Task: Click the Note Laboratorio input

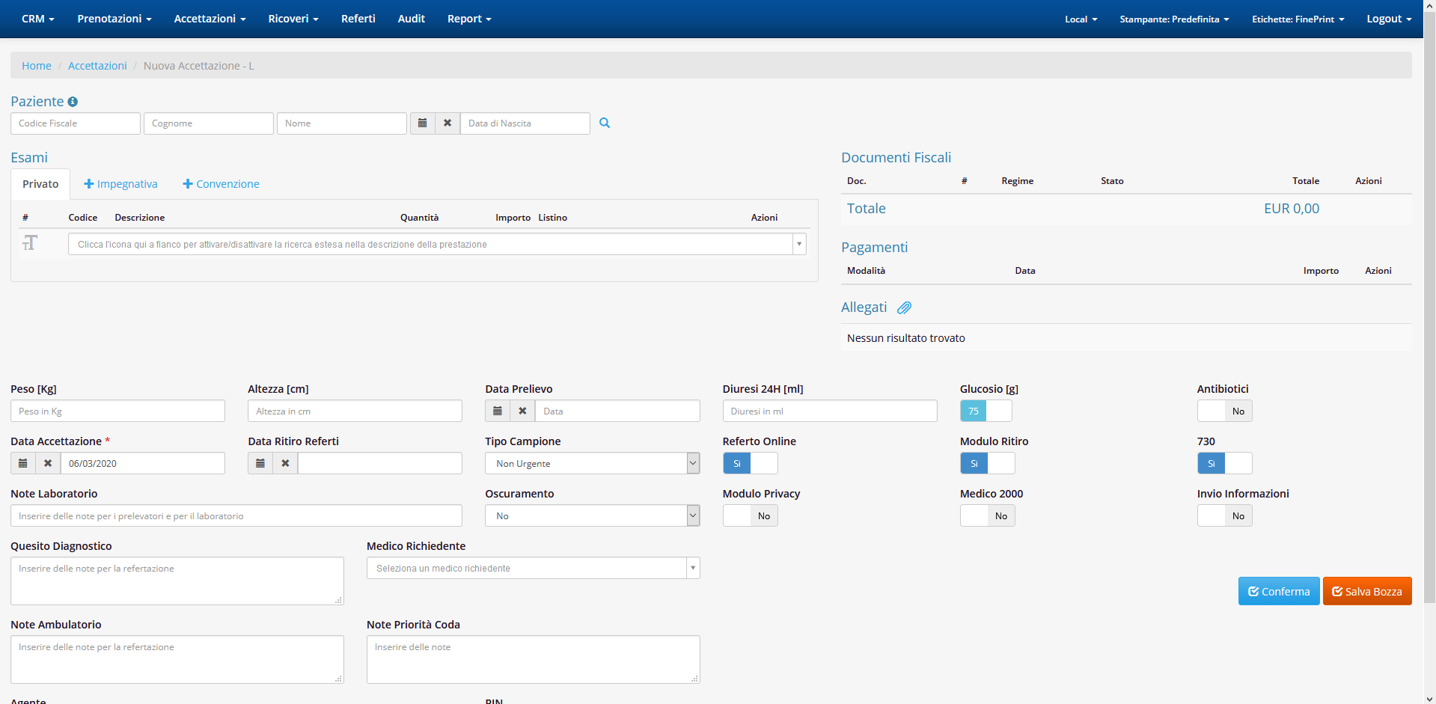Action: 236,515
